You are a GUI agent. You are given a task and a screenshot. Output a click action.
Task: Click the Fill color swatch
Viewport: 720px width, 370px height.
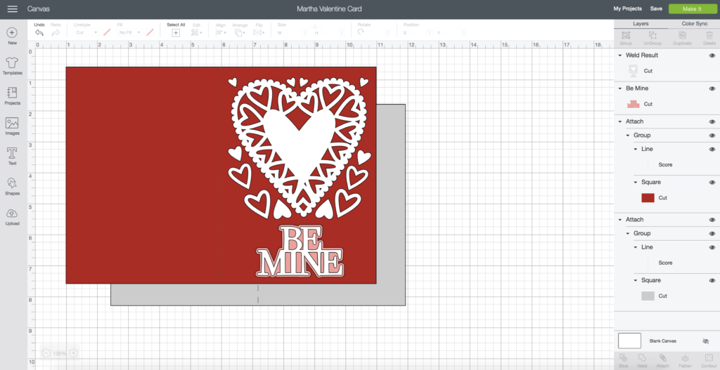click(x=150, y=32)
